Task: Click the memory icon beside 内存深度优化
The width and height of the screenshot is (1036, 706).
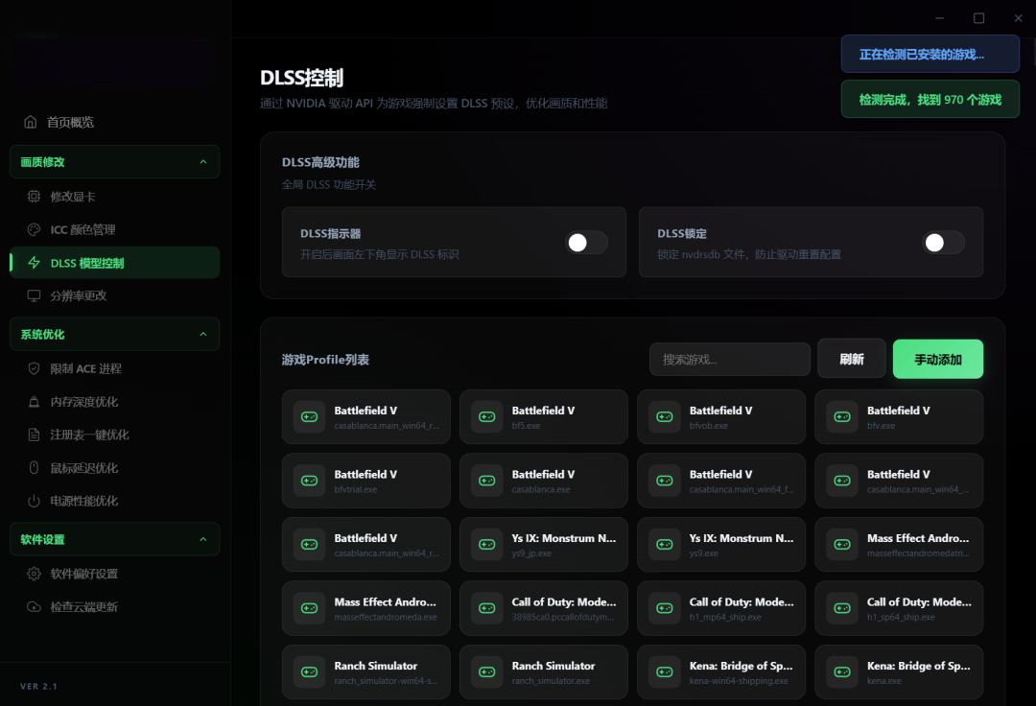Action: pyautogui.click(x=34, y=402)
